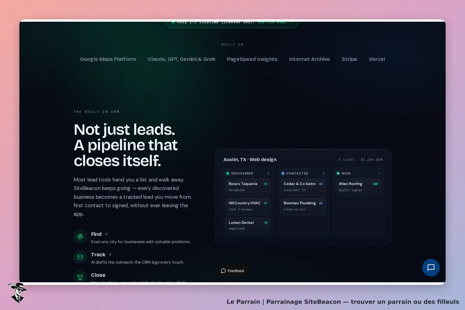Click the Follow-up due text

[x=294, y=210]
